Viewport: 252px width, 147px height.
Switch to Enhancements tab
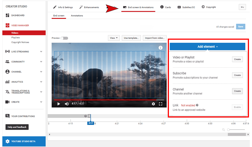pos(89,7)
